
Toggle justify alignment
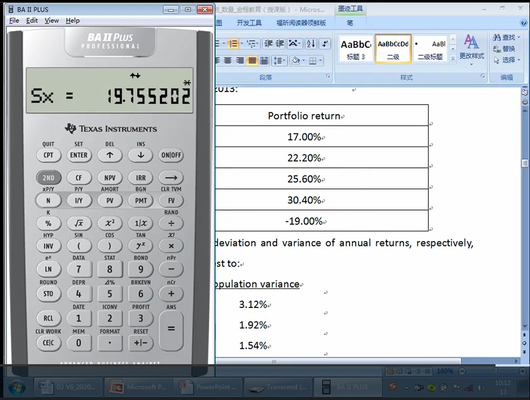click(252, 61)
